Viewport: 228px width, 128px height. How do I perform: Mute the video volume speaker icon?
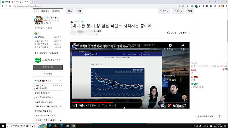(x=82, y=106)
